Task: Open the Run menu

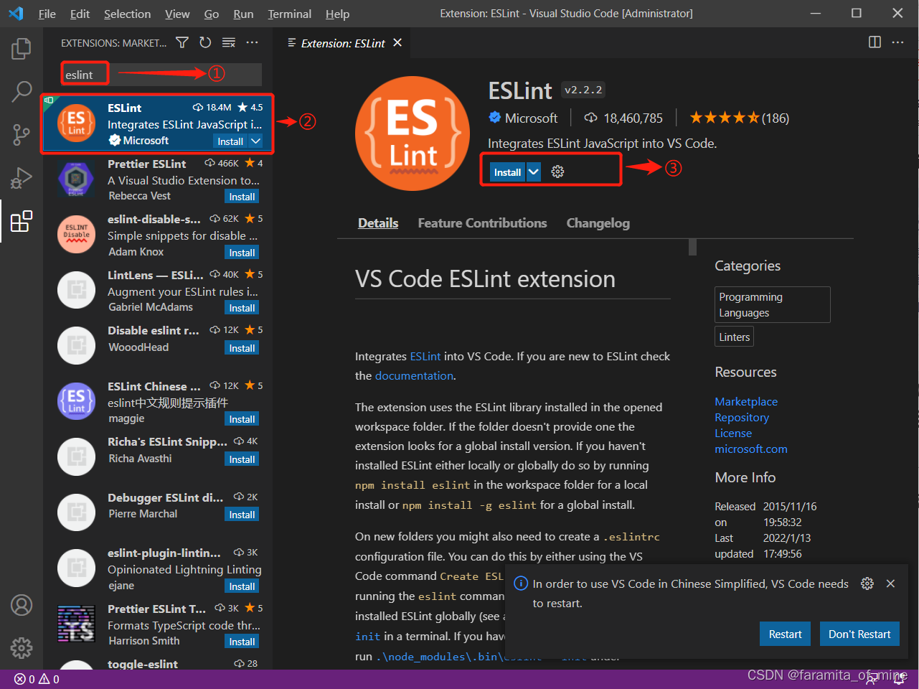Action: [x=243, y=14]
